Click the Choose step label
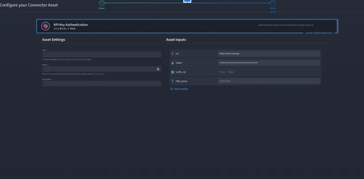This screenshot has height=179, width=364. click(x=102, y=8)
